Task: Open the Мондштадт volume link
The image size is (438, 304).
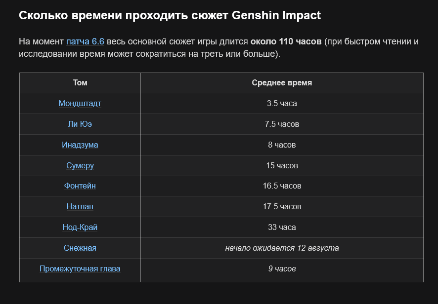Action: point(80,104)
